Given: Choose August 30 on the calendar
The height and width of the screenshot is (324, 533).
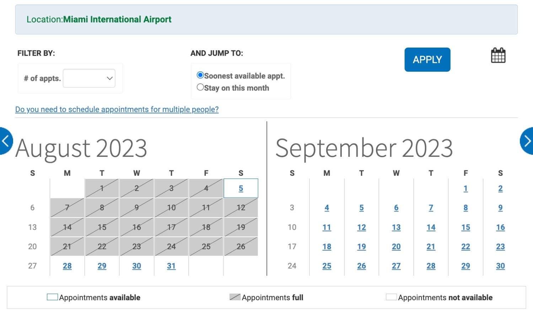Looking at the screenshot, I should [x=137, y=266].
